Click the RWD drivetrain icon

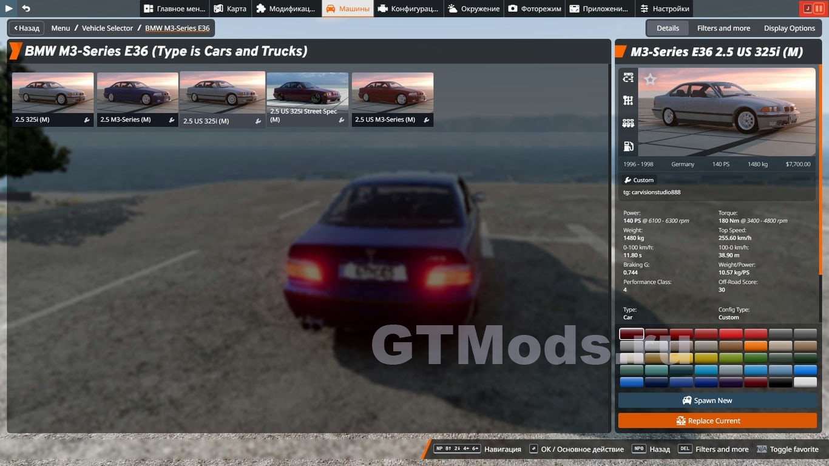pyautogui.click(x=628, y=78)
